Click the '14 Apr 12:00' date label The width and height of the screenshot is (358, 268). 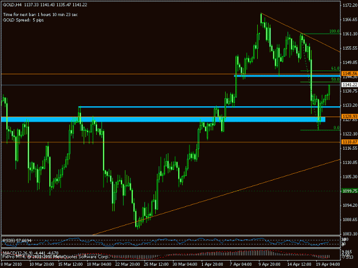click(x=300, y=265)
